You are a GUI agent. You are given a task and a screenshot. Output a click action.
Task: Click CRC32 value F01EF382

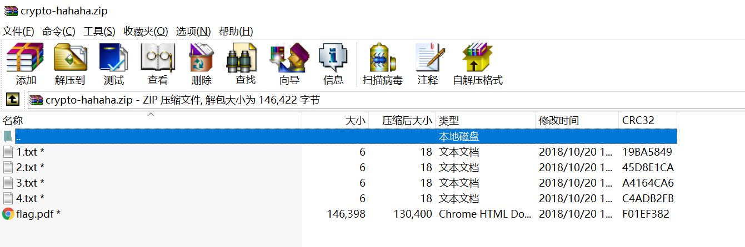[x=646, y=214]
